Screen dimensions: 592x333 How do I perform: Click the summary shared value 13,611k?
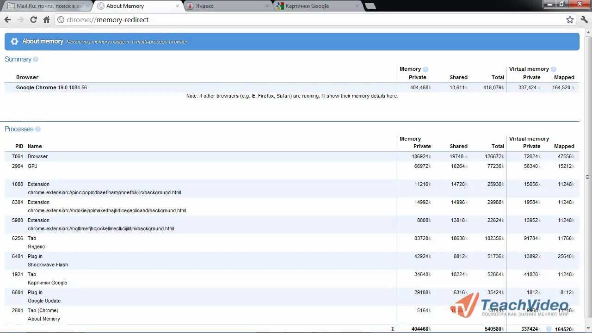tap(459, 87)
